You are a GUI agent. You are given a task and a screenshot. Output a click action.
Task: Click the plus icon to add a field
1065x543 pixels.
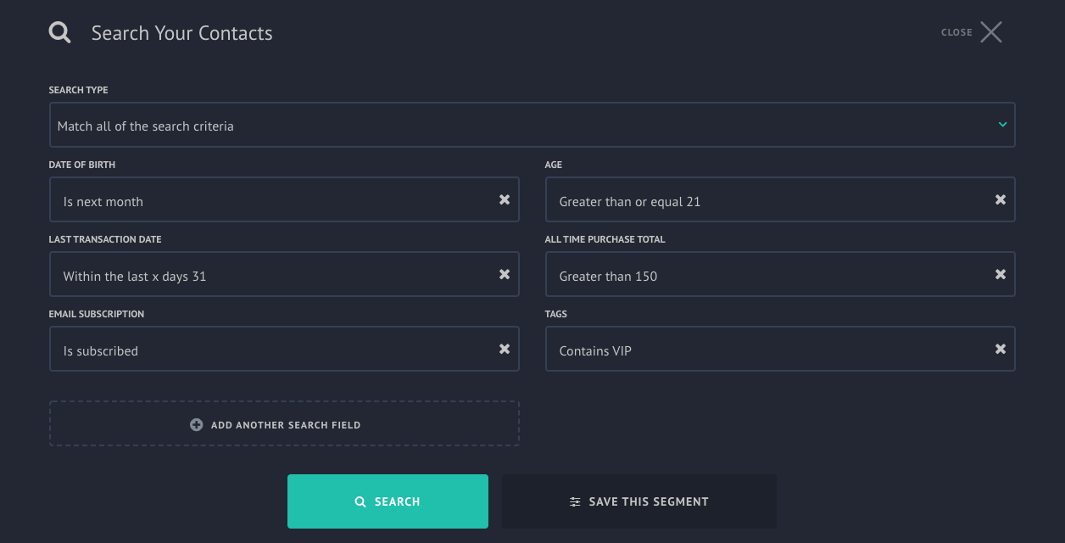click(x=196, y=424)
